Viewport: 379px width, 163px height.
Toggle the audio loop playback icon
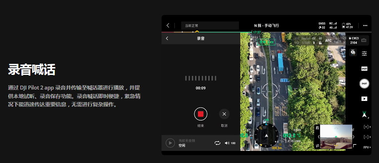point(217,143)
